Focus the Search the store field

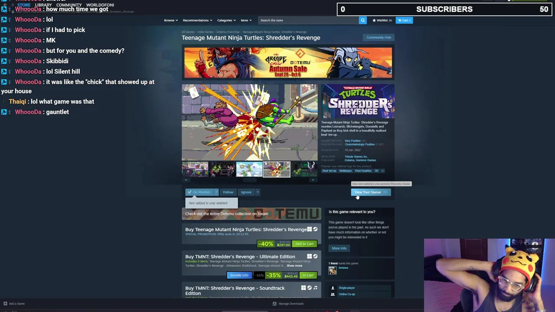[x=308, y=20]
